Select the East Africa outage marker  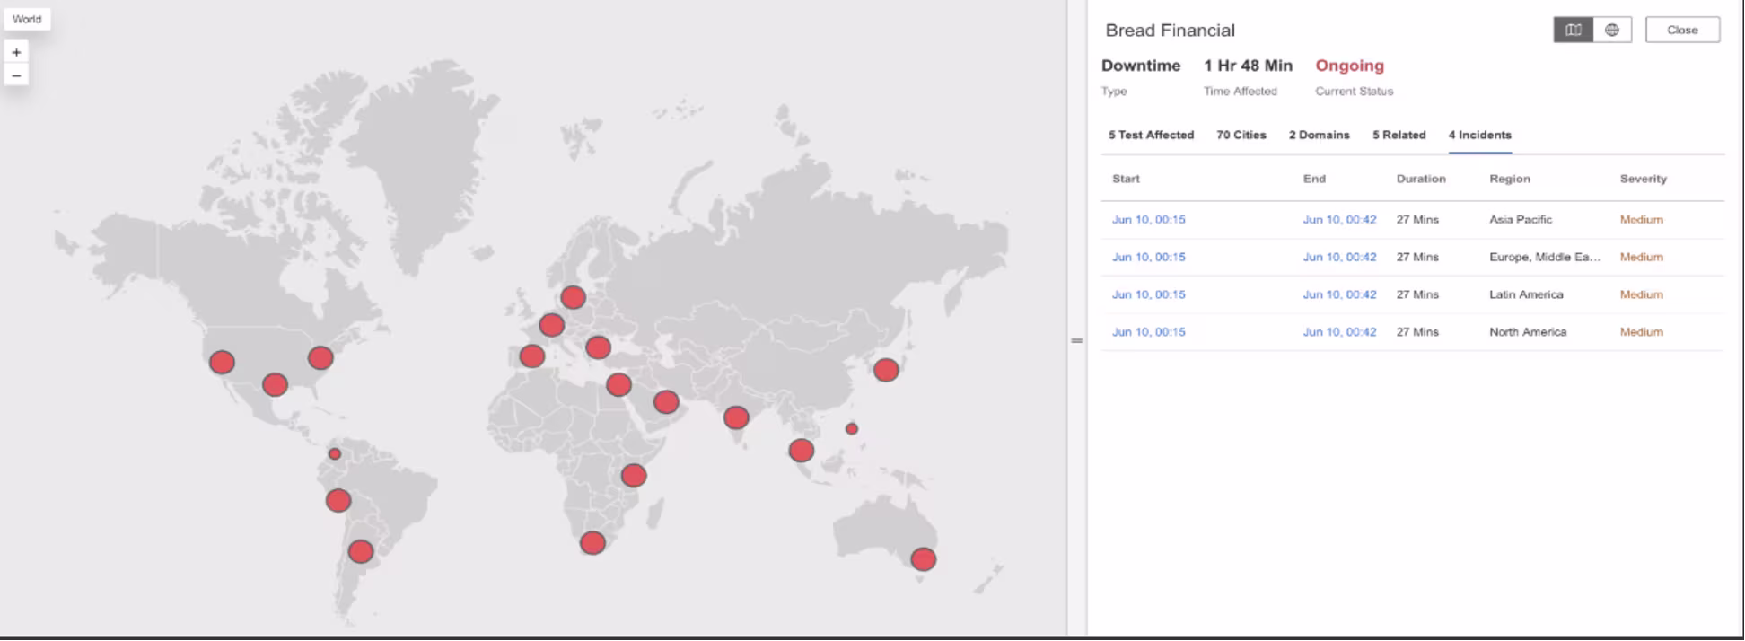(x=633, y=475)
